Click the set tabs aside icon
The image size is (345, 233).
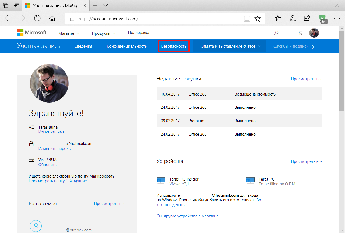pos(17,5)
